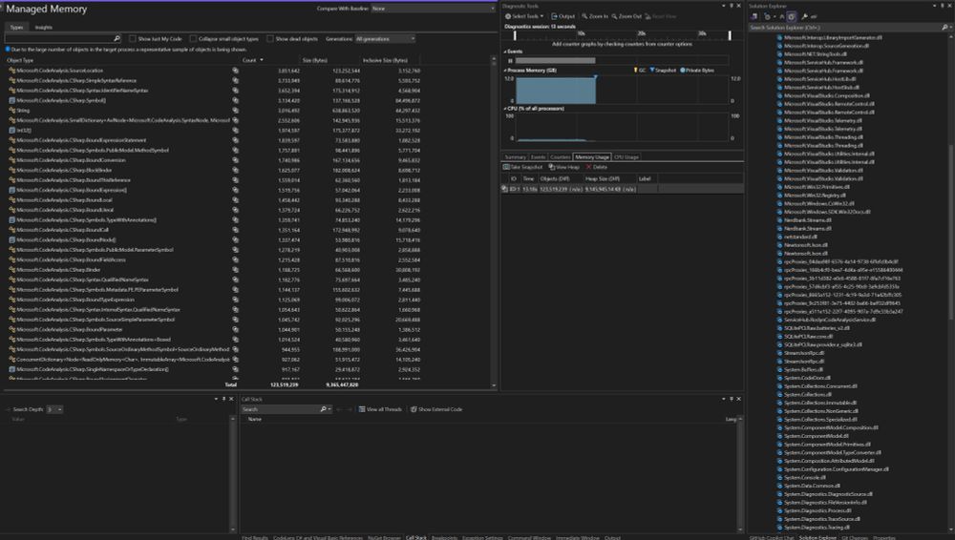Click the View Heap icon
Screen dimensions: 955x540
click(552, 167)
